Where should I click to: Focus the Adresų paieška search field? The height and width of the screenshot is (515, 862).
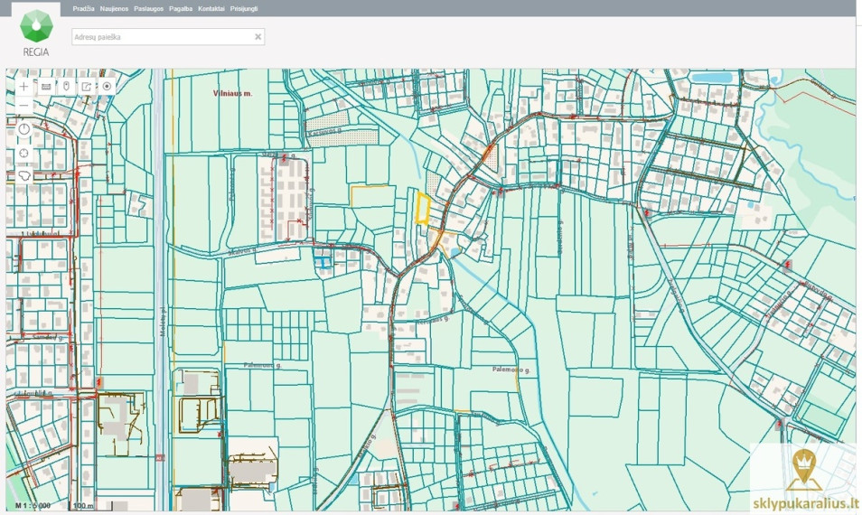[168, 37]
